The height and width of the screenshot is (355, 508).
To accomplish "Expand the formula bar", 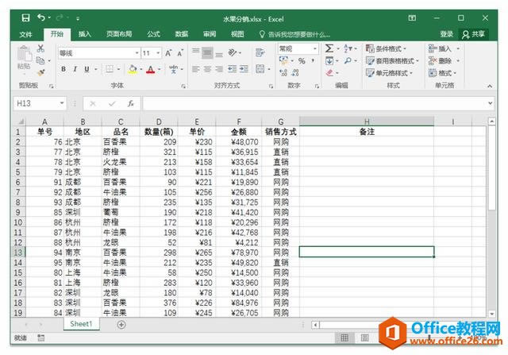I will pos(491,103).
